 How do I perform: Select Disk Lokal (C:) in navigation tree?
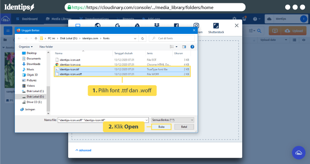[x=33, y=91]
